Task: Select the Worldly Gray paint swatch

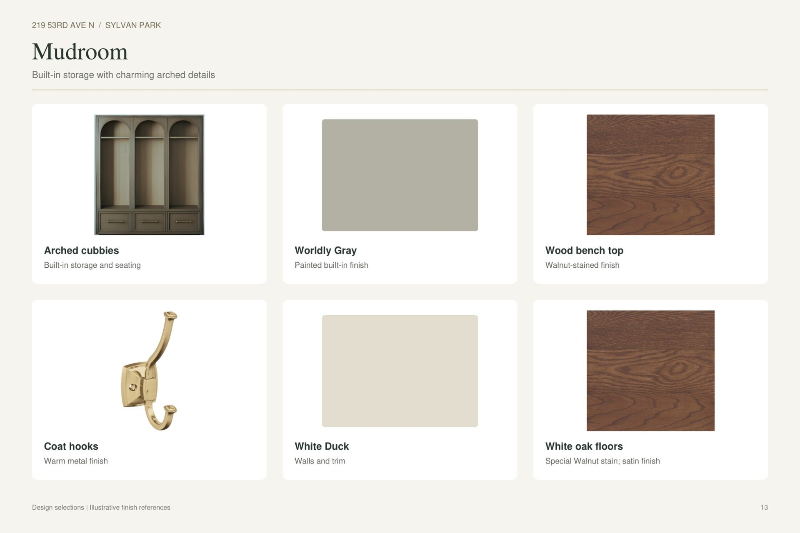Action: pyautogui.click(x=400, y=175)
